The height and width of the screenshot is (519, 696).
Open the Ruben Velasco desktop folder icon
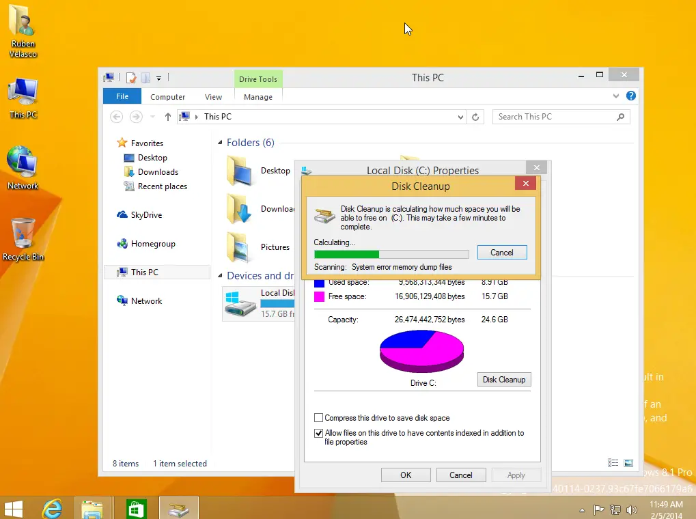pyautogui.click(x=23, y=30)
